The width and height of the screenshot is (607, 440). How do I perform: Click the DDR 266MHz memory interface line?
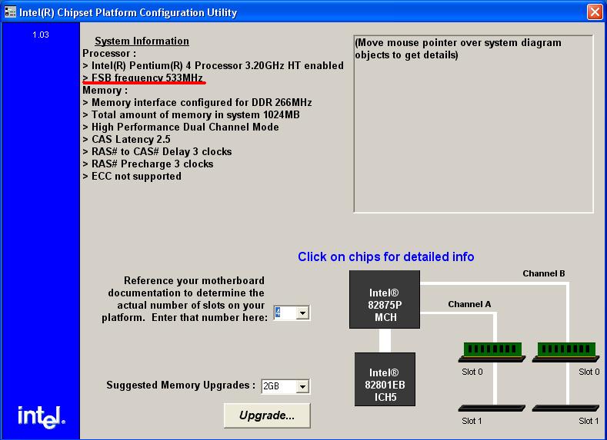coord(197,102)
